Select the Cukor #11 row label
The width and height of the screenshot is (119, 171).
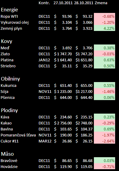(x=10, y=141)
